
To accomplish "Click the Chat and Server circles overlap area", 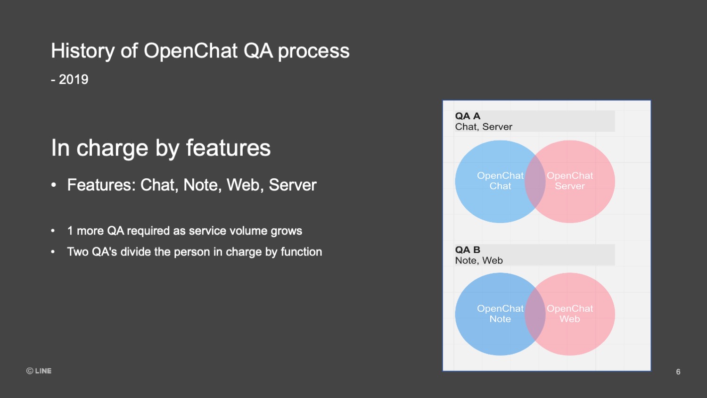I will [535, 182].
